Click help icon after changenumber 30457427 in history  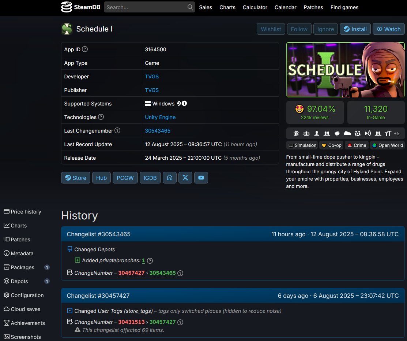click(x=180, y=322)
